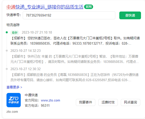The width and height of the screenshot is (145, 119).
Task: Click the zto.com source text
Action: point(12,112)
